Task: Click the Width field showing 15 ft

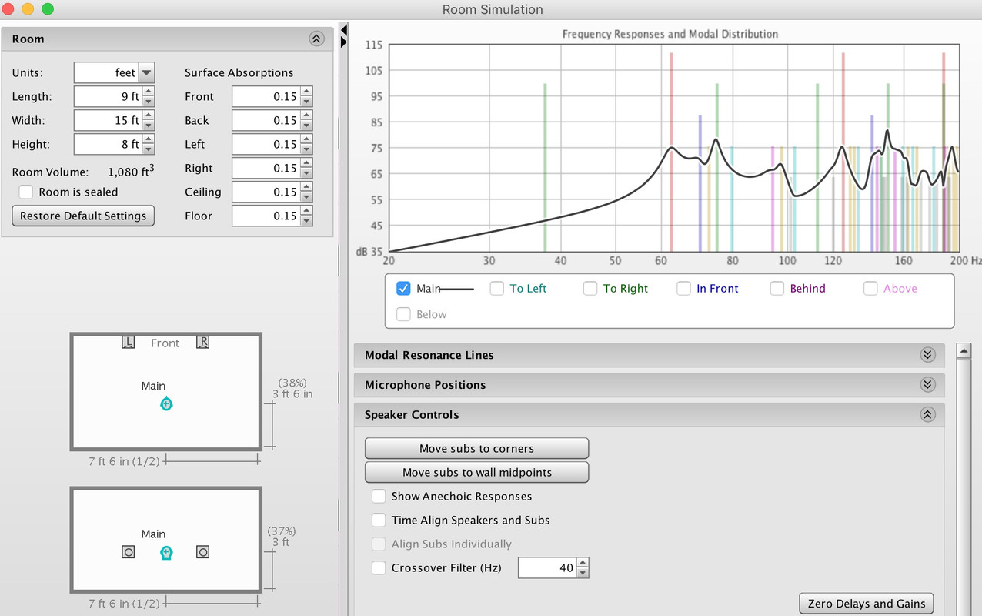Action: pos(109,120)
